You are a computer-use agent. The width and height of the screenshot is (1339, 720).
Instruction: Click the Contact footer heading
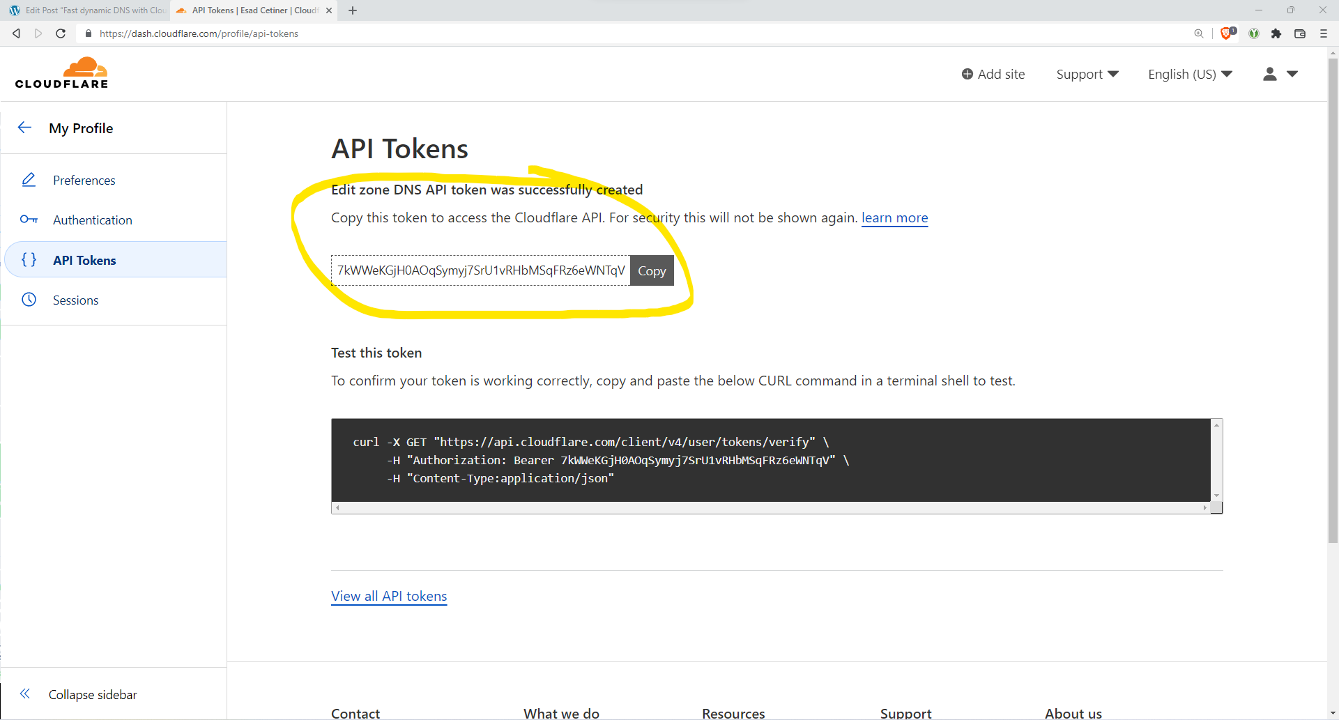pos(355,713)
